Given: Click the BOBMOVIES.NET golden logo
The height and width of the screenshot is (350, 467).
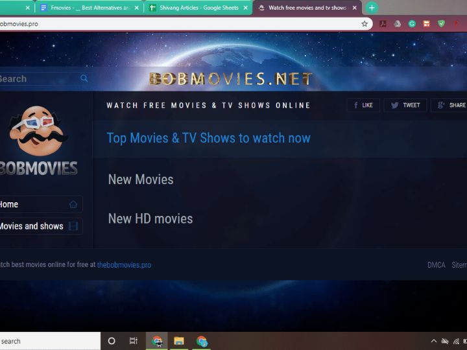Looking at the screenshot, I should coord(230,79).
